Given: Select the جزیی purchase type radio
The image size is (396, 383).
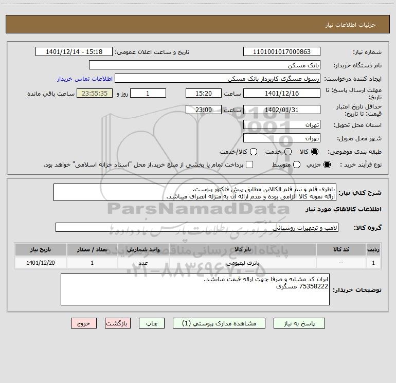Looking at the screenshot, I should 327,165.
